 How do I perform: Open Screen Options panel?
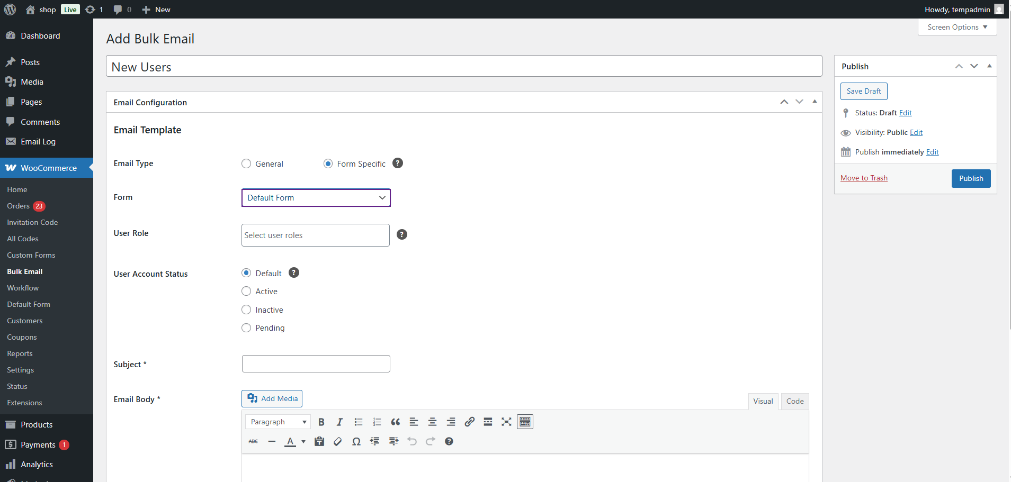[x=957, y=28]
